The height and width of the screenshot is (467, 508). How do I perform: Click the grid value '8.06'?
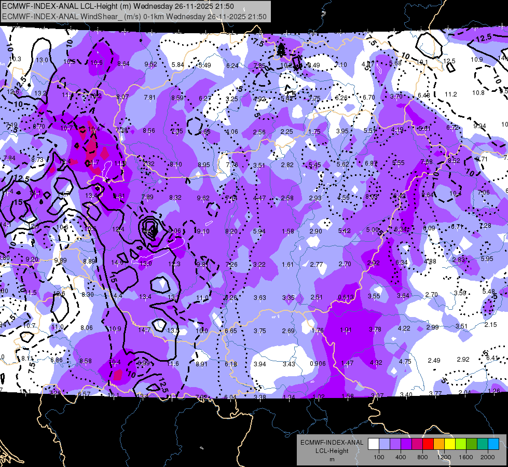tap(87, 327)
